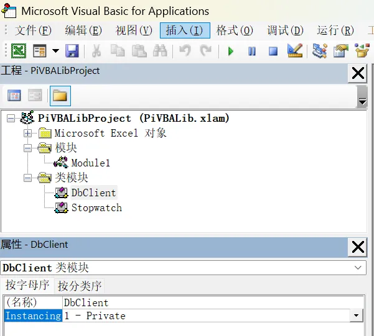Click the Copy icon in toolbar
The image size is (374, 336).
(x=118, y=51)
